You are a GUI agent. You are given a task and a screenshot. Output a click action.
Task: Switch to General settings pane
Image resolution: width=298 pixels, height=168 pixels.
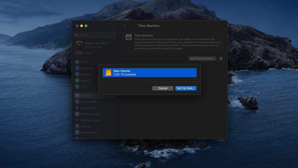coord(86,96)
